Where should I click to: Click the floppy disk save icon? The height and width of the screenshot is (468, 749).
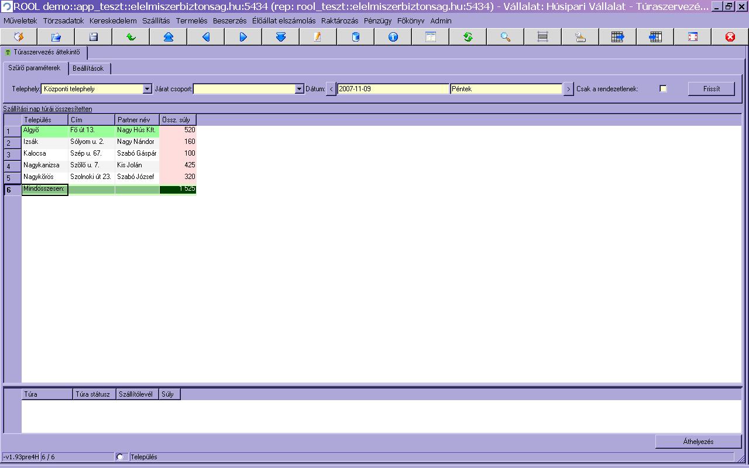(93, 37)
